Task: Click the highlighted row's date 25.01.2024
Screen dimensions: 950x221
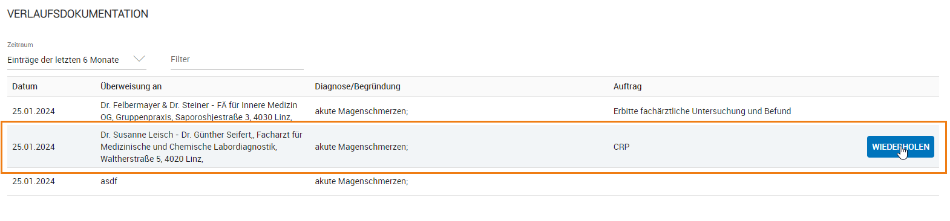Action: pyautogui.click(x=33, y=147)
